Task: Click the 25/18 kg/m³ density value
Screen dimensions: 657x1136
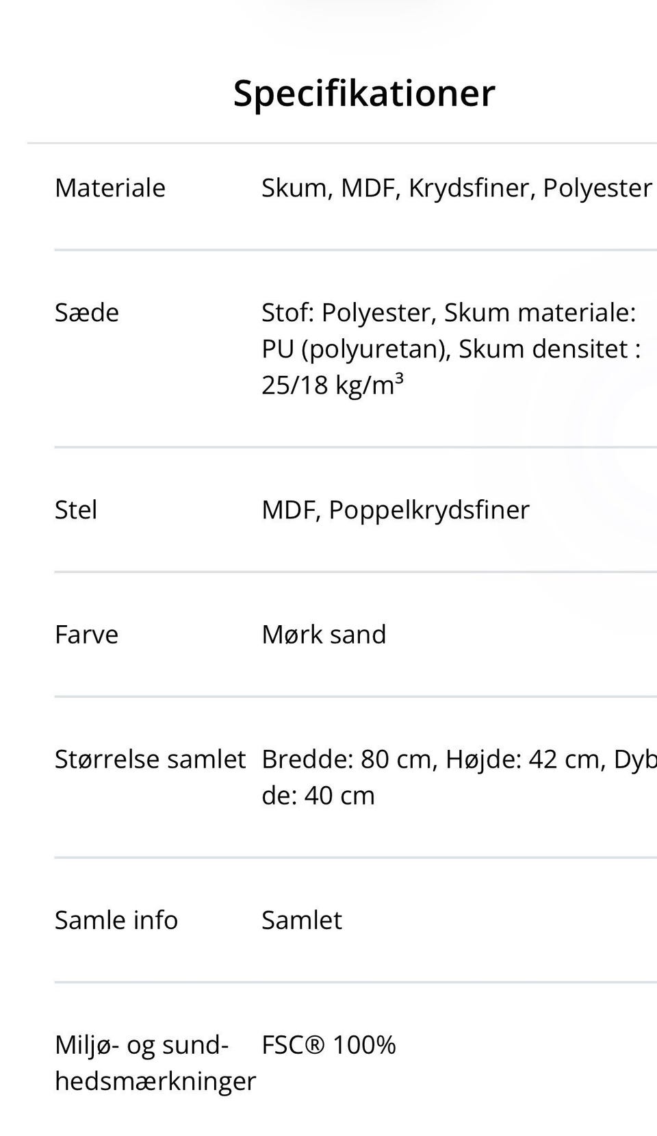Action: (x=332, y=386)
